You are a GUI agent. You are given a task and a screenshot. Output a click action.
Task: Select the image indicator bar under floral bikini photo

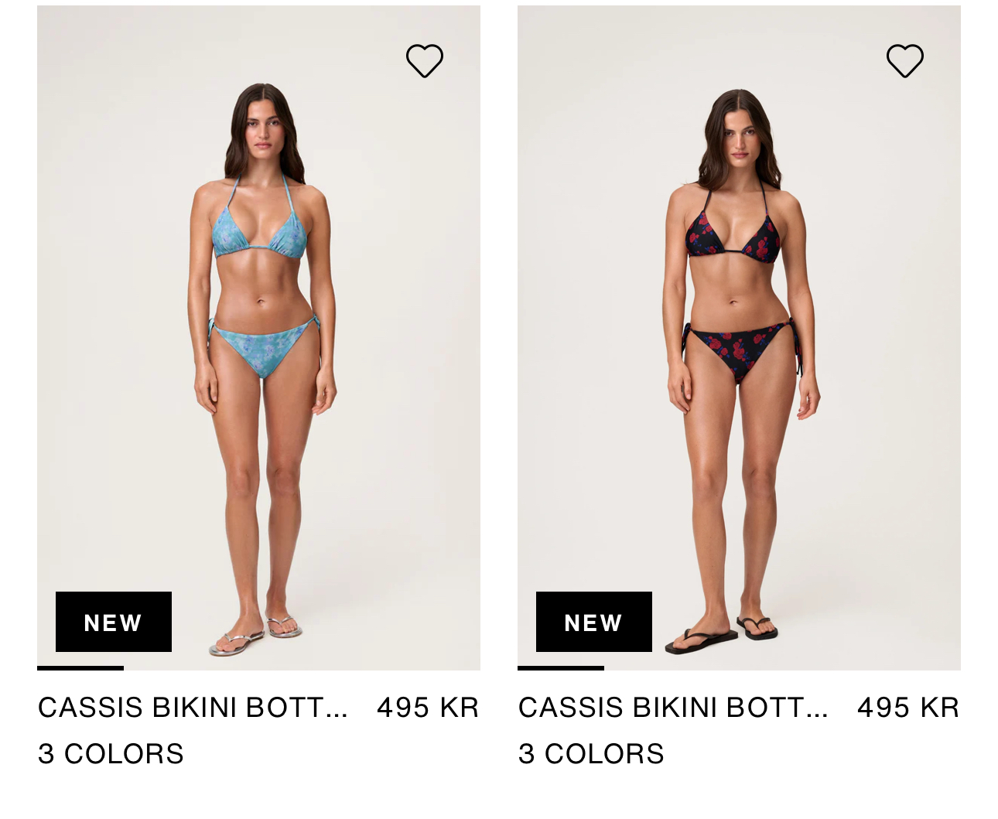561,668
